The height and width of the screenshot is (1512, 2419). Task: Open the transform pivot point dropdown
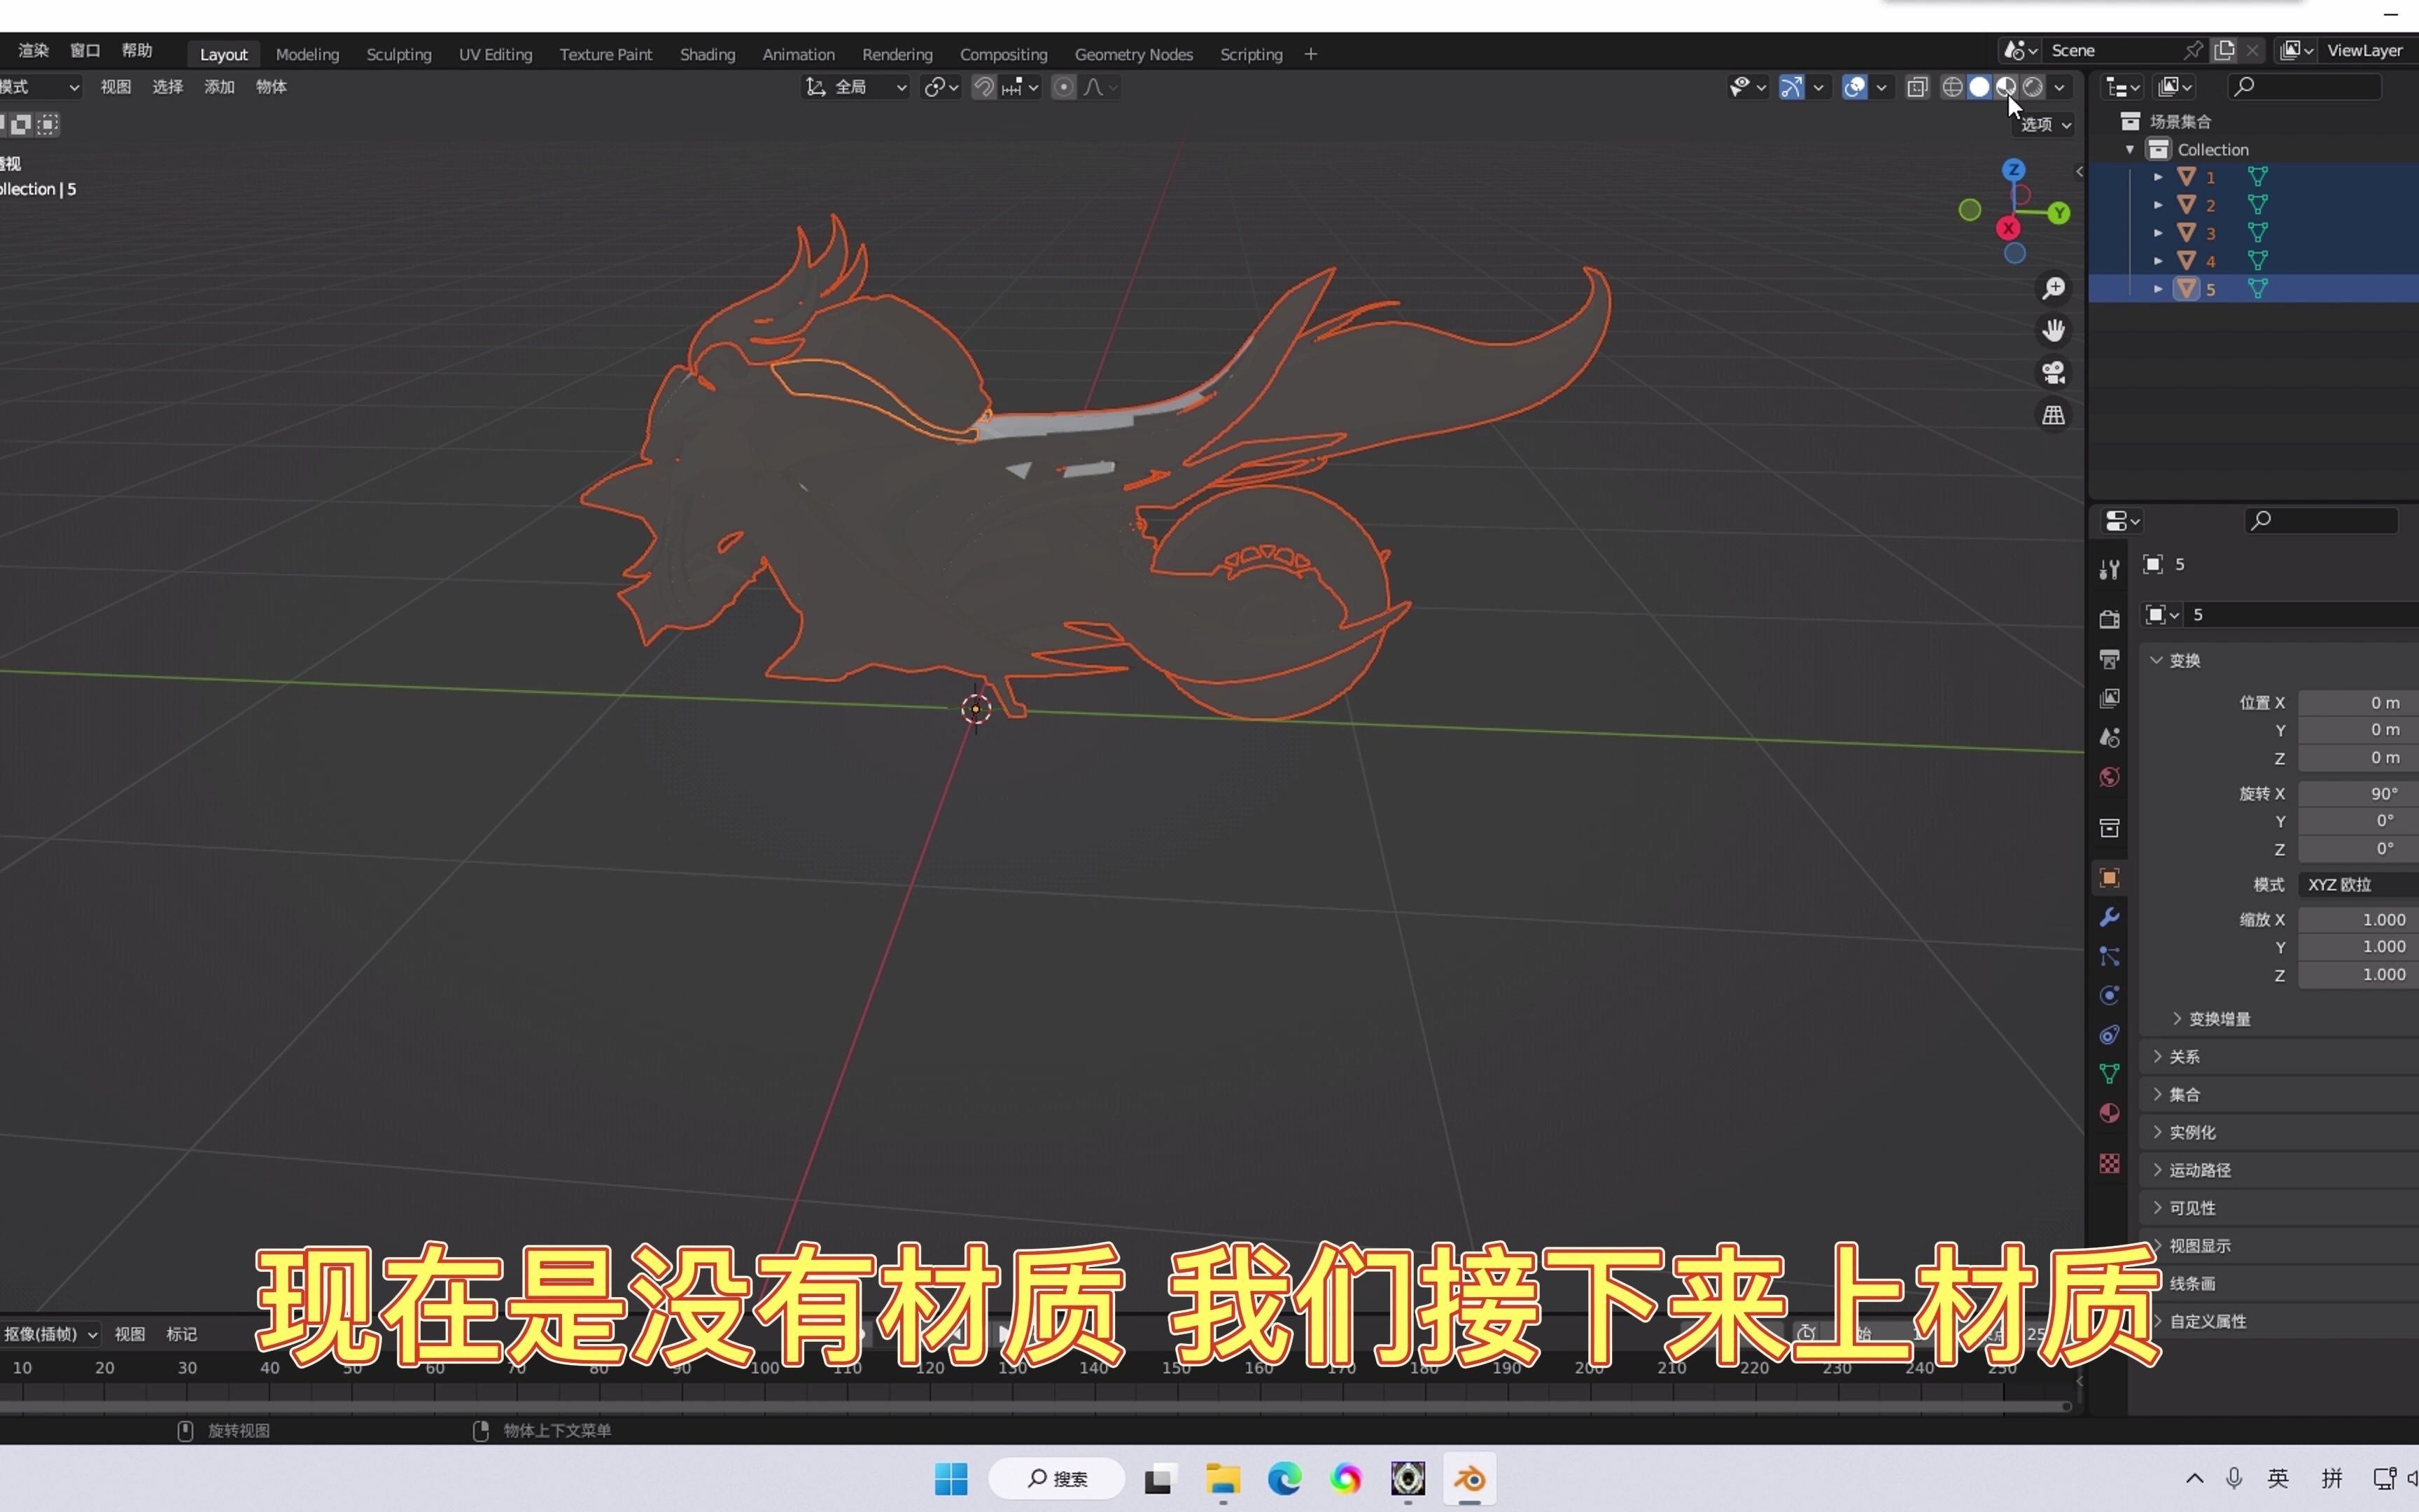click(941, 87)
